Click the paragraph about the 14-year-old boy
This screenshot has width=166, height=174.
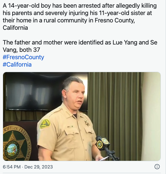tap(80, 17)
